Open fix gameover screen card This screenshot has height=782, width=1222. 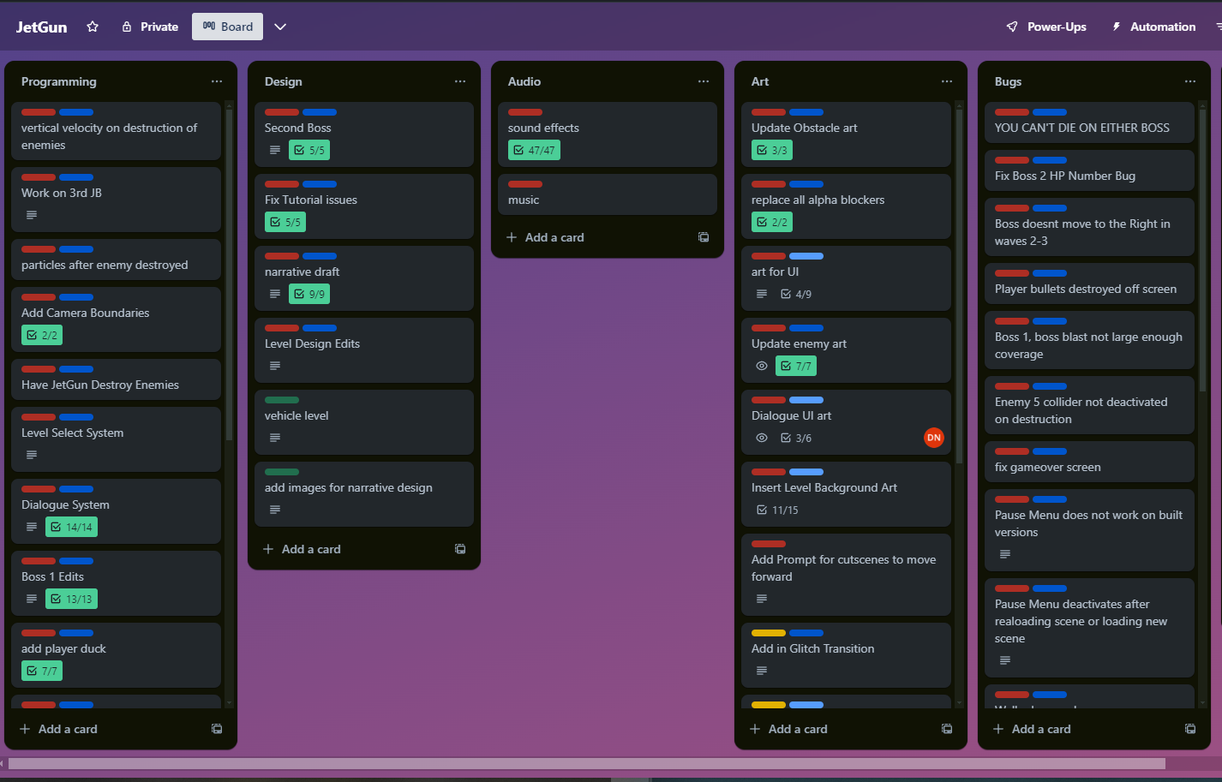click(x=1089, y=462)
